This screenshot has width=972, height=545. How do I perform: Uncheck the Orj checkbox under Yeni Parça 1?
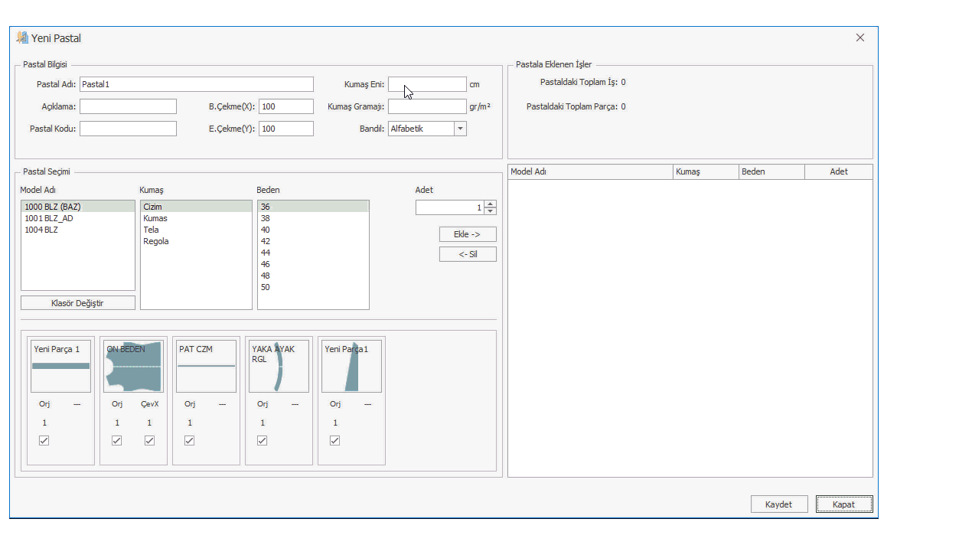point(44,440)
